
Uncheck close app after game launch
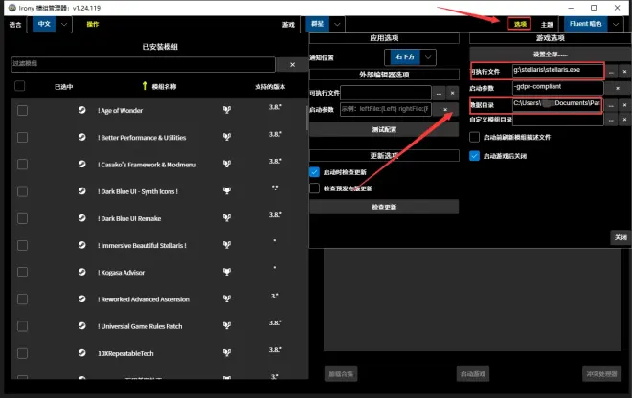475,156
